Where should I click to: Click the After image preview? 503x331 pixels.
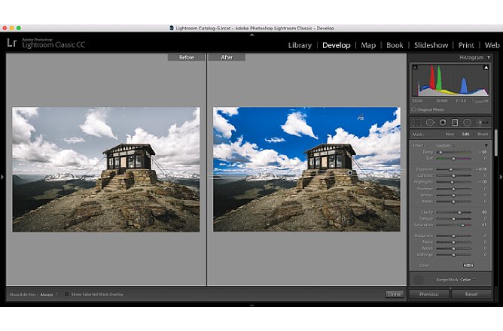click(x=306, y=169)
